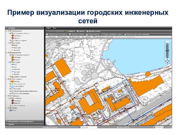Toggle the Водопровод group checkbox

point(8,52)
